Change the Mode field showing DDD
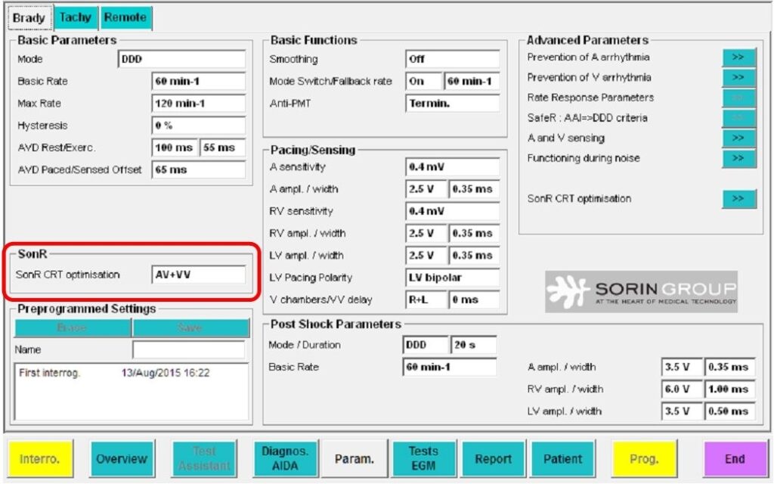Viewport: 774px width, 484px height. (x=181, y=60)
